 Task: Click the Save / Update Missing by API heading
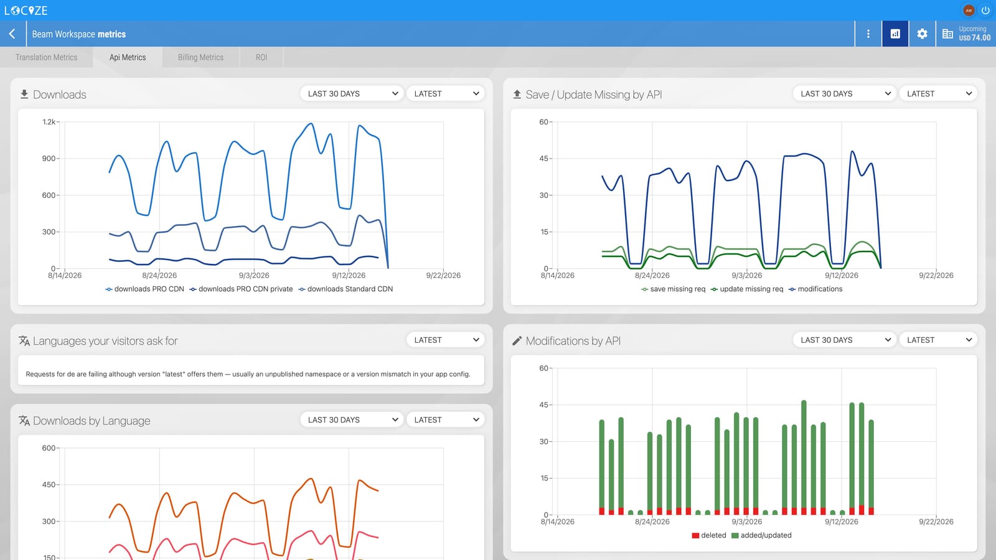point(594,95)
